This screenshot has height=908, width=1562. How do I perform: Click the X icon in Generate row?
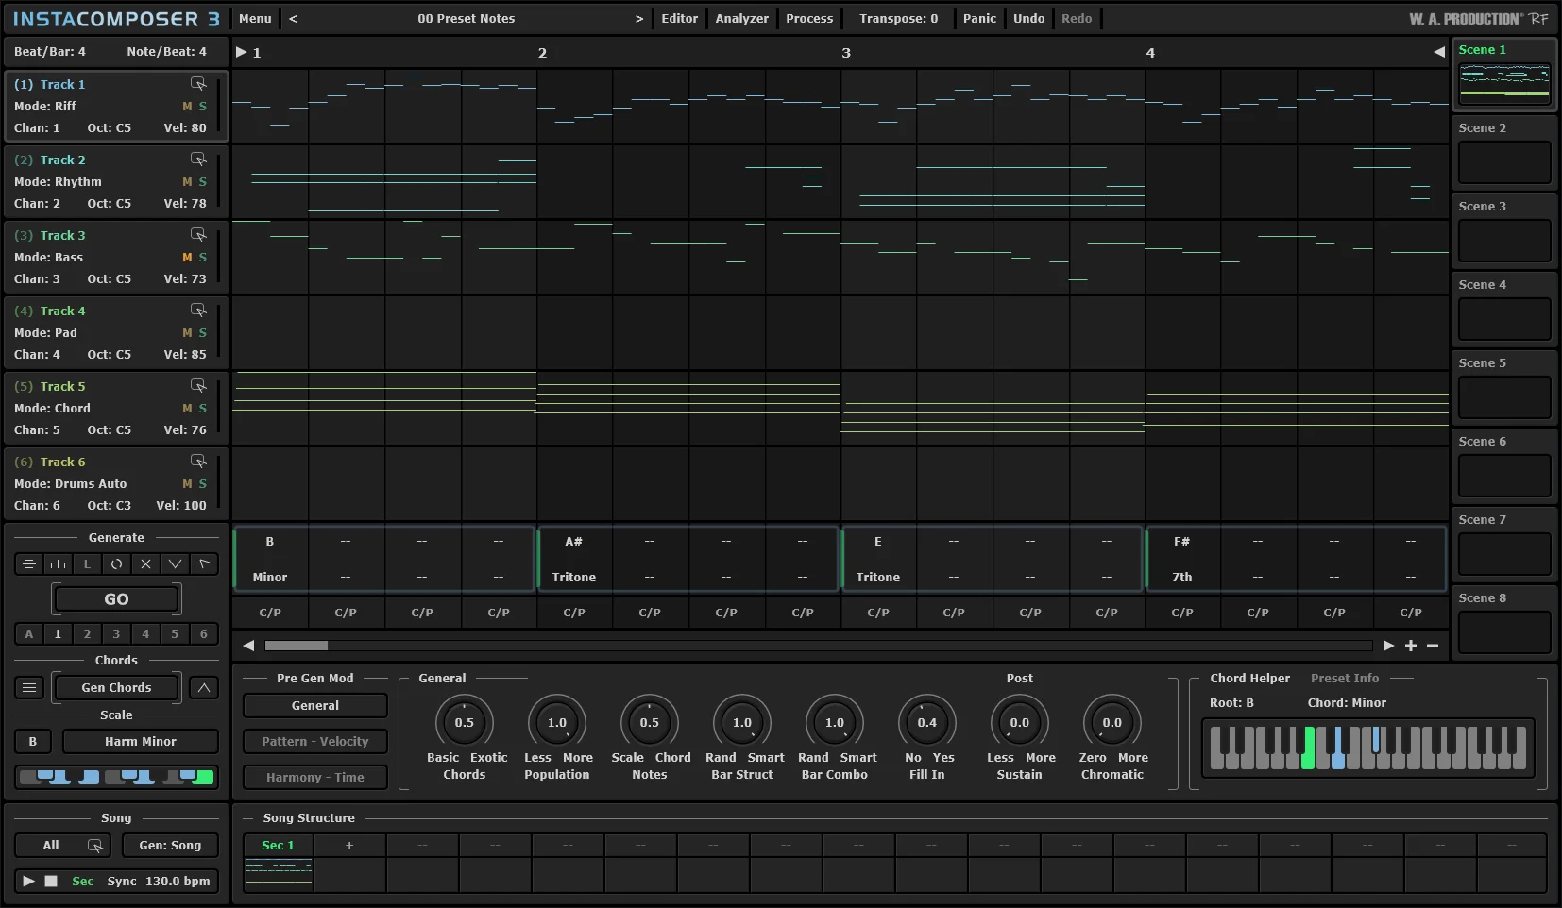click(145, 564)
